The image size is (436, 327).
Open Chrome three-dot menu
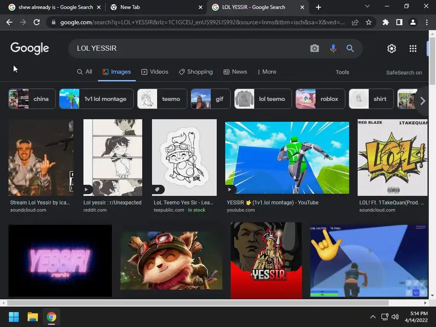point(427,22)
